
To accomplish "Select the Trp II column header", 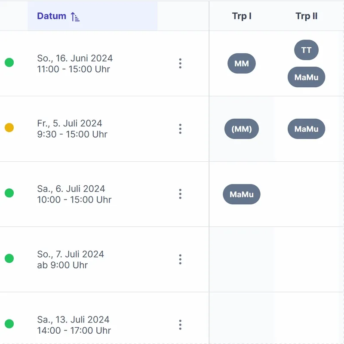I will click(306, 16).
